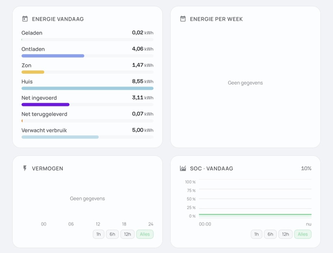Click the lightning bolt icon beside Vermogen
This screenshot has width=333, height=253.
(x=25, y=168)
